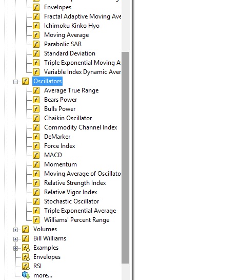
Task: Click the Parabolic SAR indicator icon
Action: [x=36, y=44]
